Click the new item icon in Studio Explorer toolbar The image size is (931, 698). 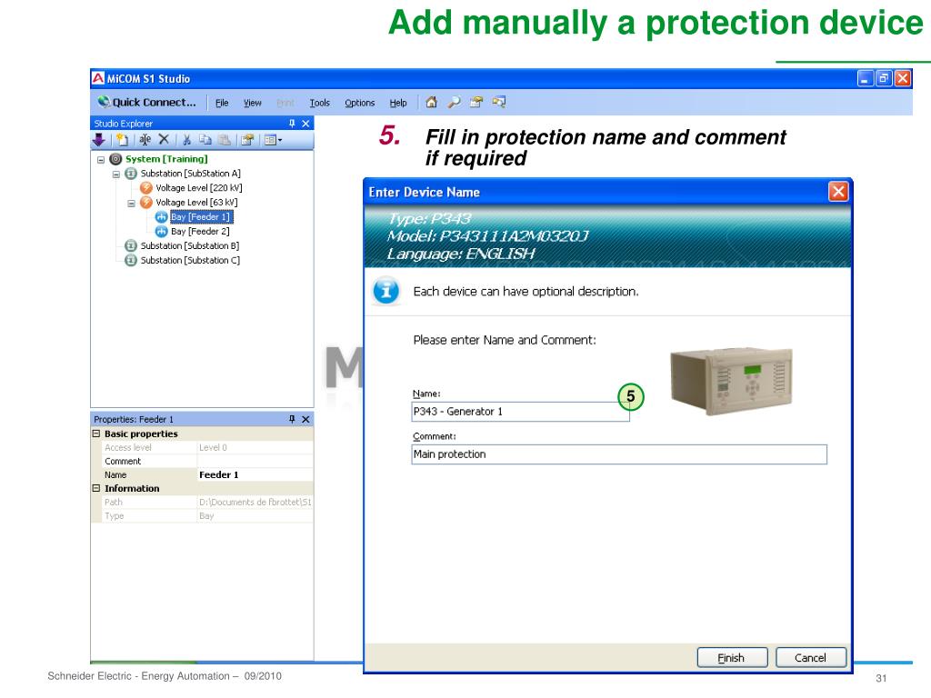point(123,140)
